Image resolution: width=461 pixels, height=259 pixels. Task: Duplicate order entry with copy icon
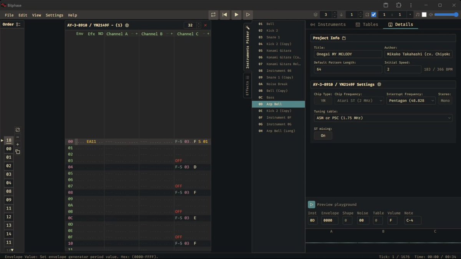tap(18, 152)
